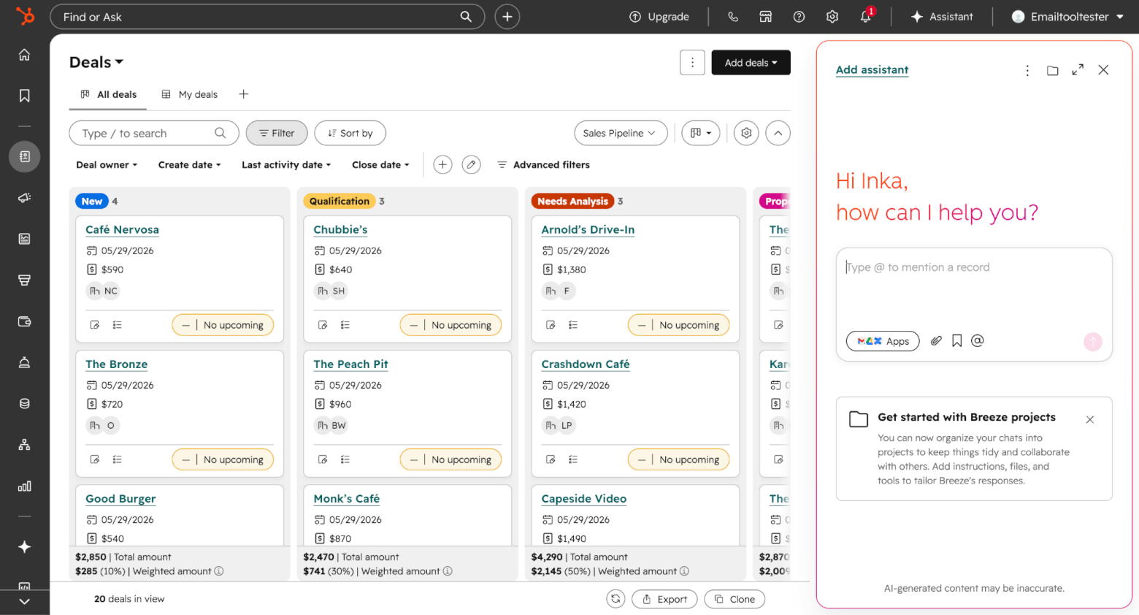Open the Deals title dropdown
1139x615 pixels.
point(96,62)
